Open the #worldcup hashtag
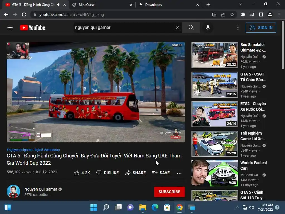 (x=52, y=150)
